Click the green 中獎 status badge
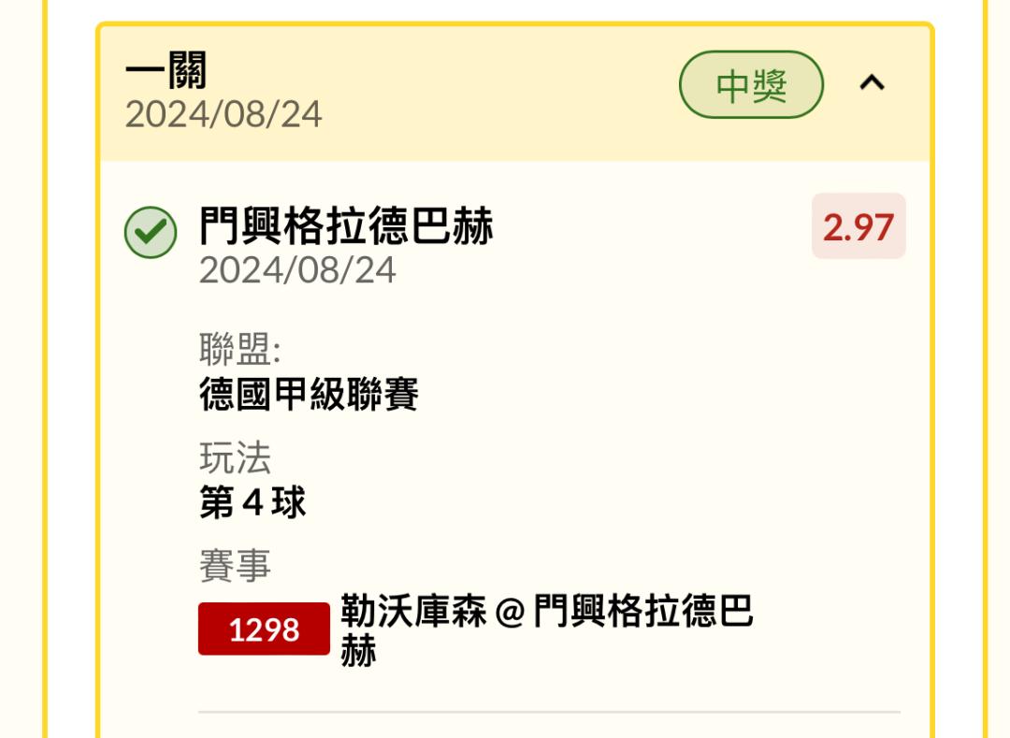Viewport: 1010px width, 738px height. (x=751, y=85)
